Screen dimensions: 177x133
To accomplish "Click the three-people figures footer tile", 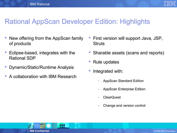I will tap(37, 125).
